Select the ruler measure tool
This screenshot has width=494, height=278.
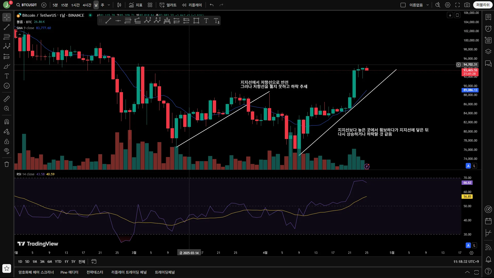coord(7,99)
